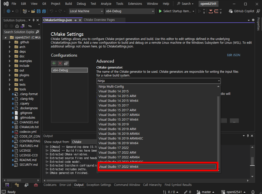
Task: Add a new CMake configuration
Action: [54, 64]
